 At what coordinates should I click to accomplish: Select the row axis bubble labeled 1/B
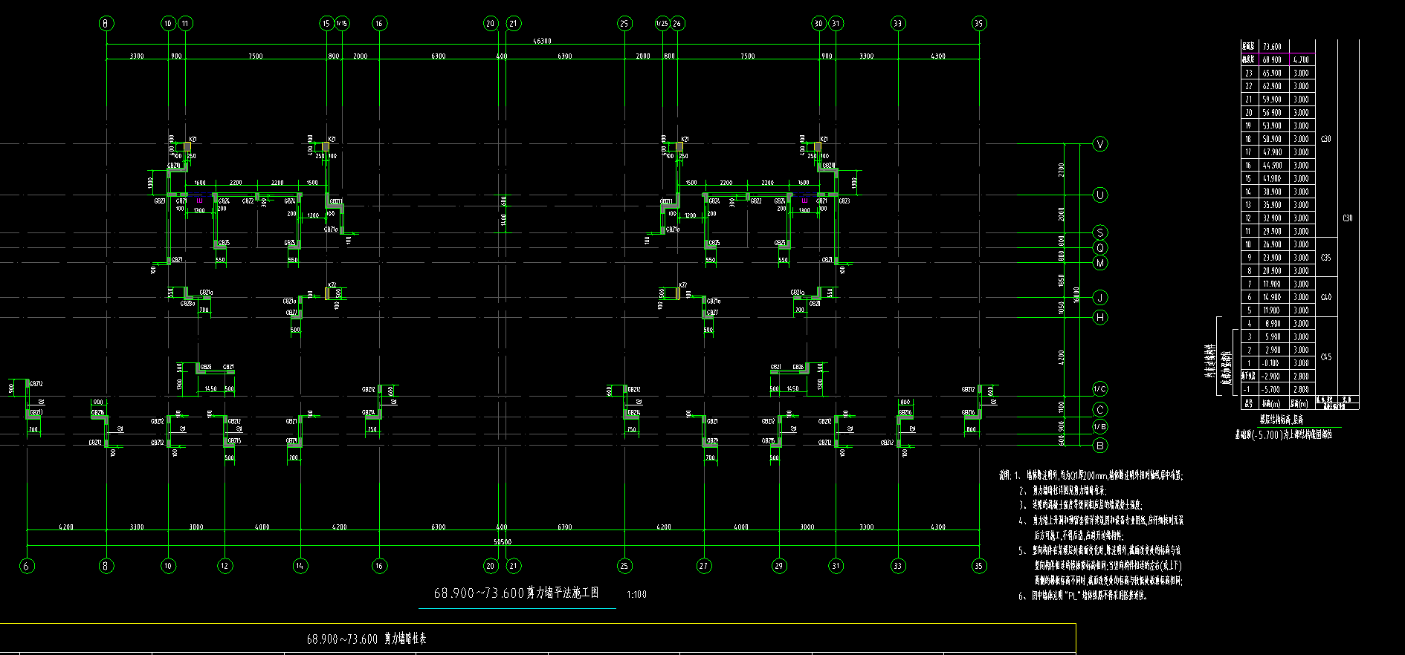pos(1100,426)
